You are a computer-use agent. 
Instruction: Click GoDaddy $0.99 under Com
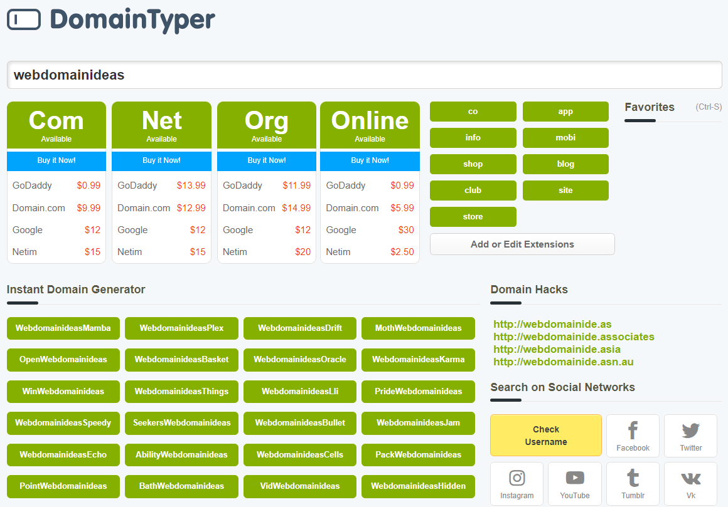[56, 186]
